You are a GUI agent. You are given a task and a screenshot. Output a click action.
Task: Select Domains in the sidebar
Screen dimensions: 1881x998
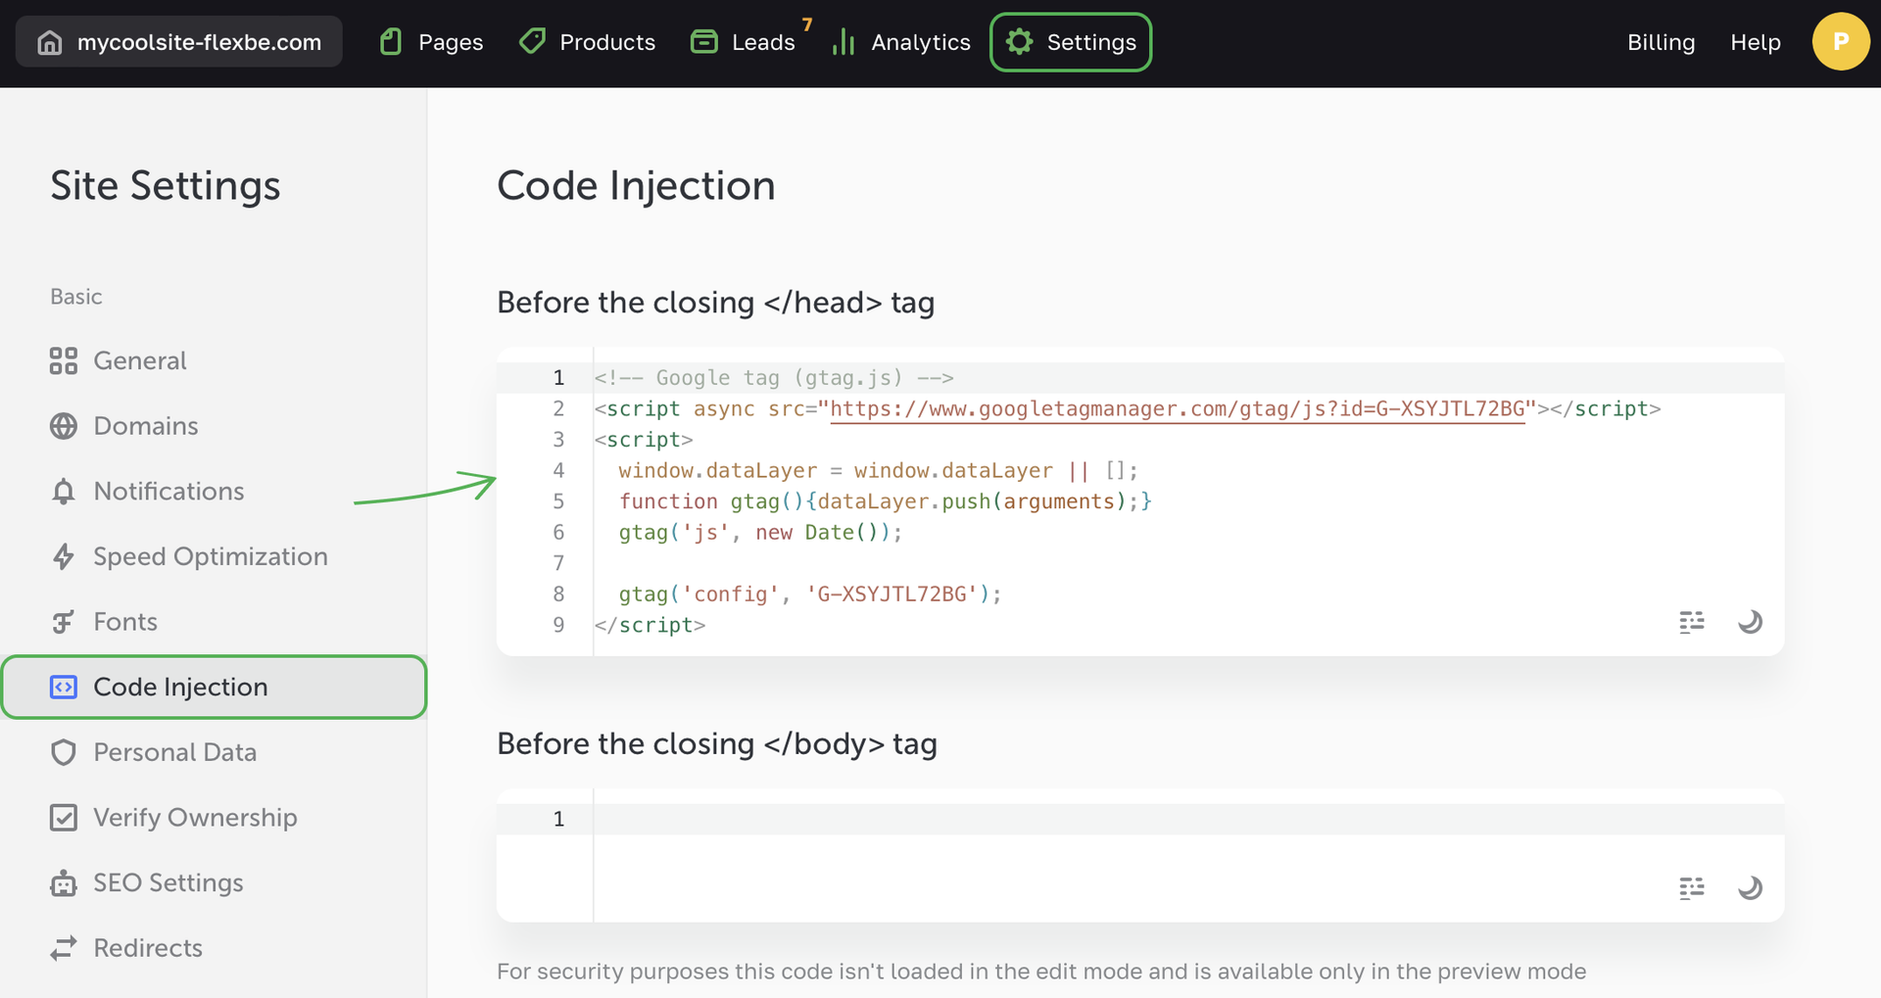tap(145, 426)
